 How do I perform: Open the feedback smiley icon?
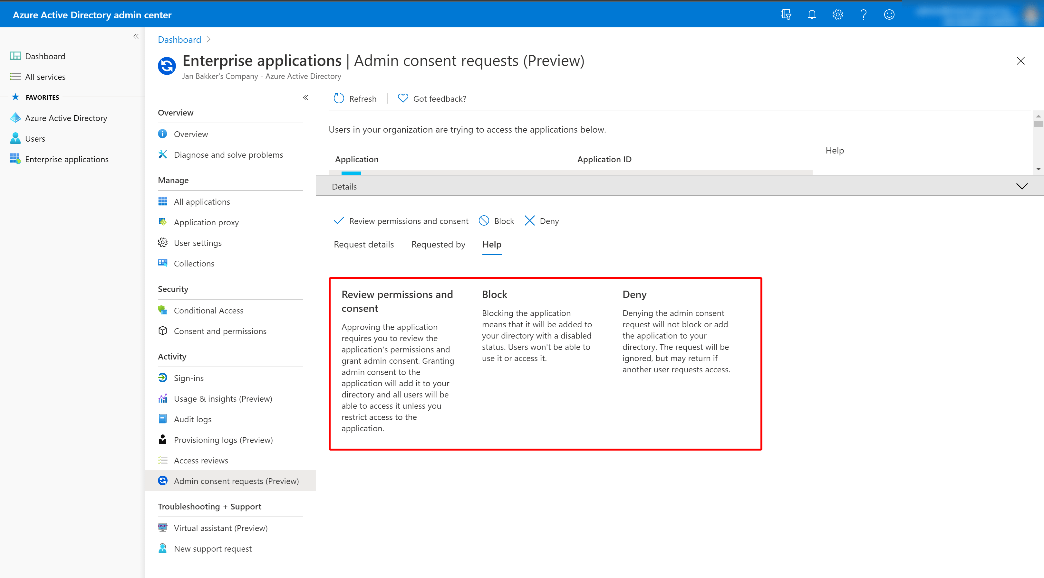(x=889, y=15)
